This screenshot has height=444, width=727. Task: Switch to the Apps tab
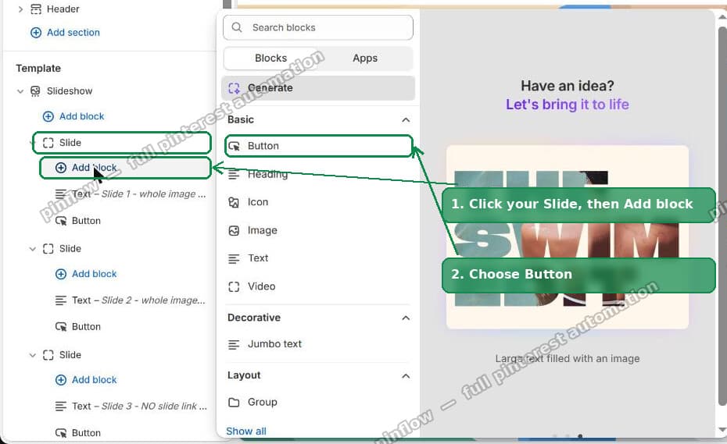[365, 59]
